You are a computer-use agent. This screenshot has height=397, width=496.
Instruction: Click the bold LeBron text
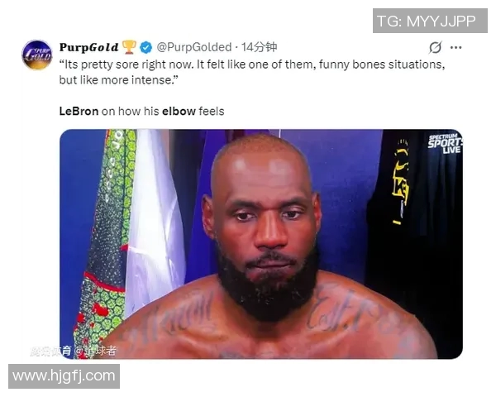pyautogui.click(x=79, y=112)
